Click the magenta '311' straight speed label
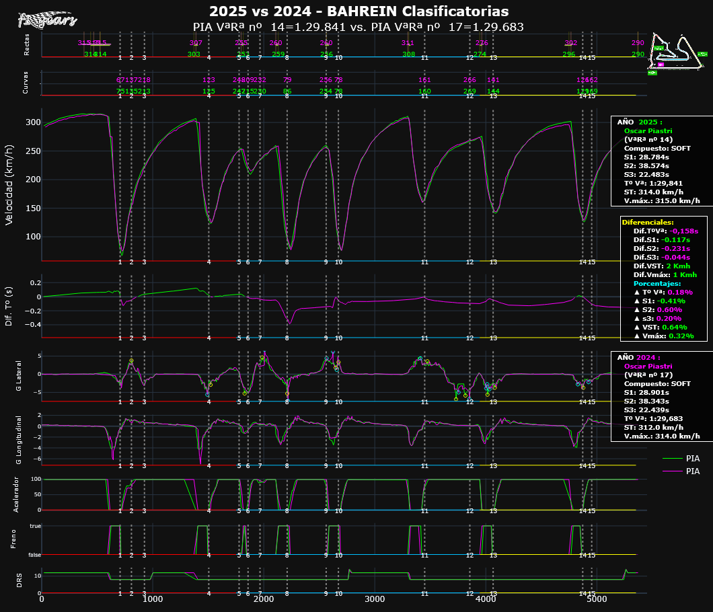This screenshot has width=713, height=612. 408,43
